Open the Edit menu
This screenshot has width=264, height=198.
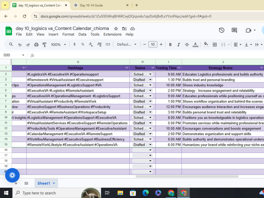[29, 34]
